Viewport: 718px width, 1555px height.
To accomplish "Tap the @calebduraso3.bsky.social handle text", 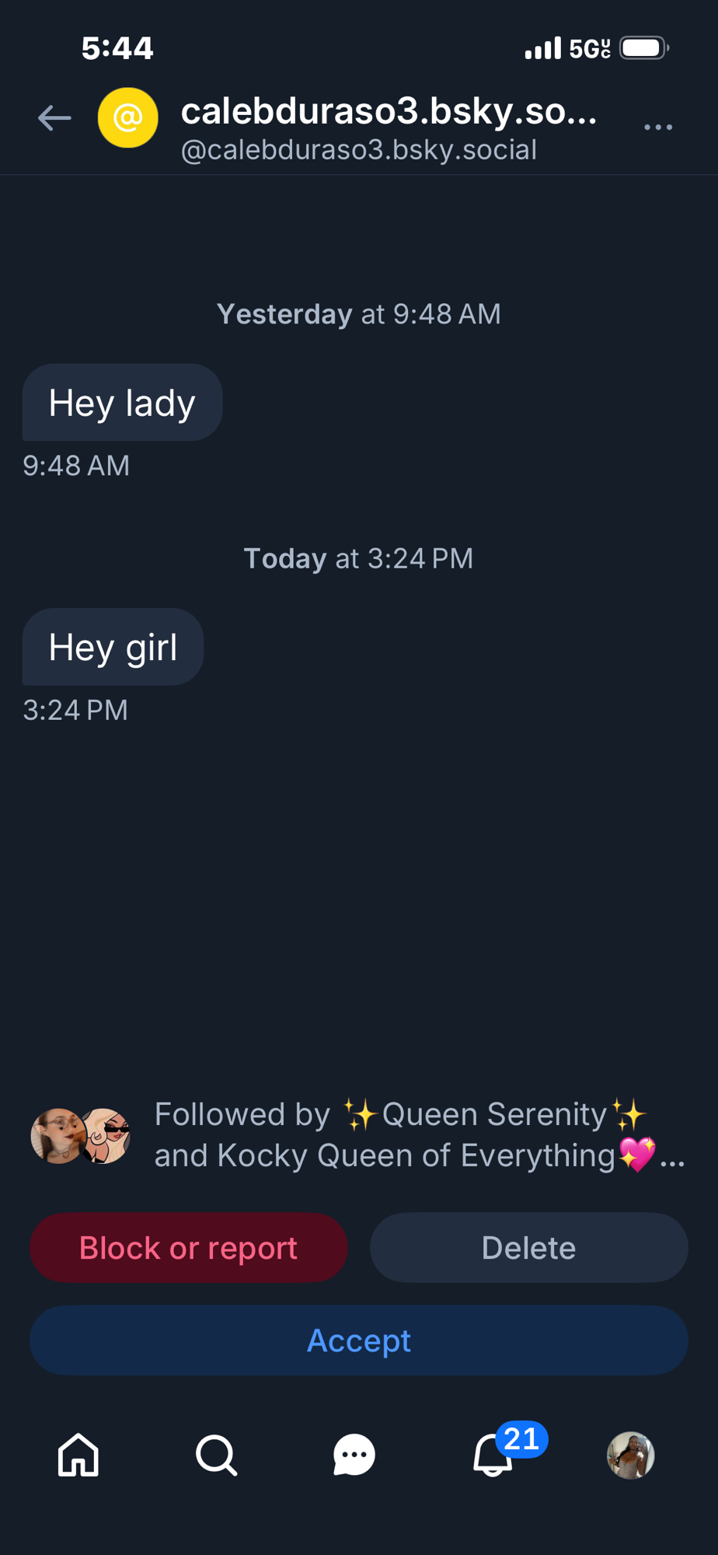I will [358, 150].
